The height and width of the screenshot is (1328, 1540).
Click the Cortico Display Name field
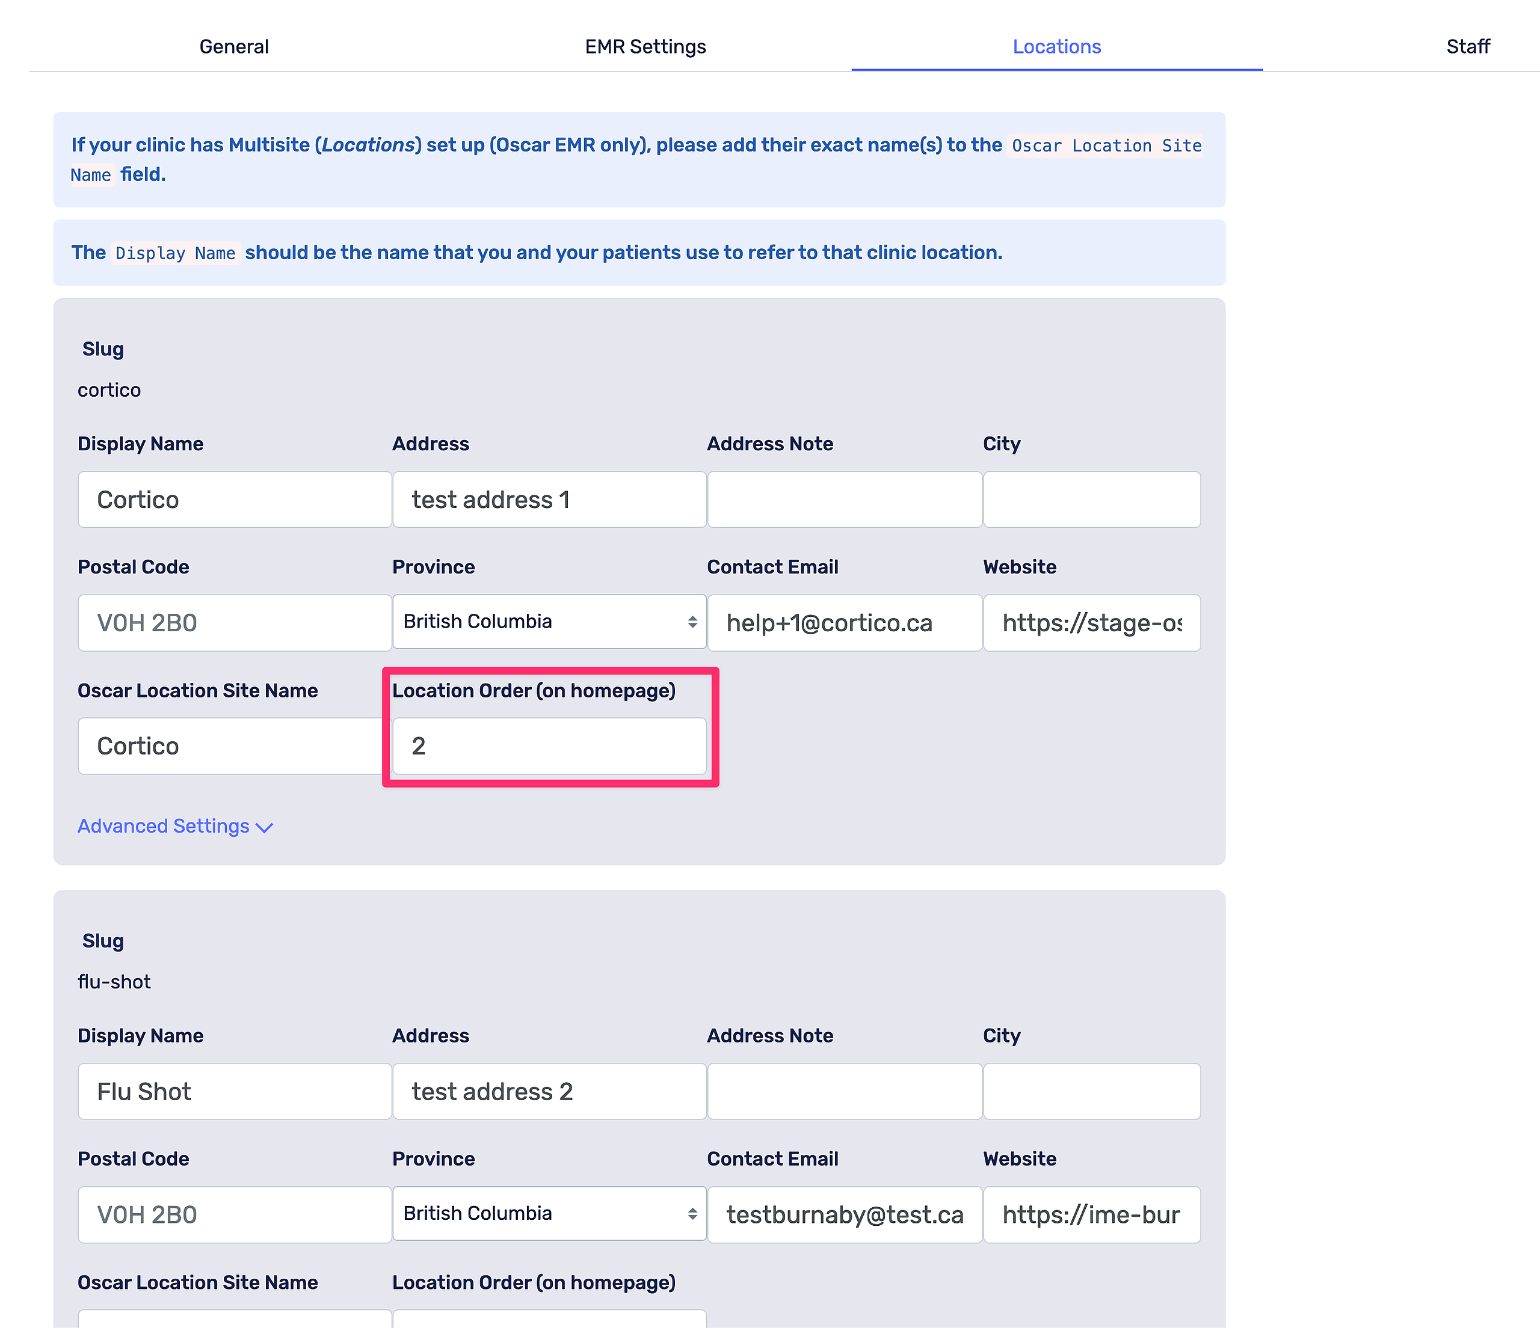[x=235, y=500]
